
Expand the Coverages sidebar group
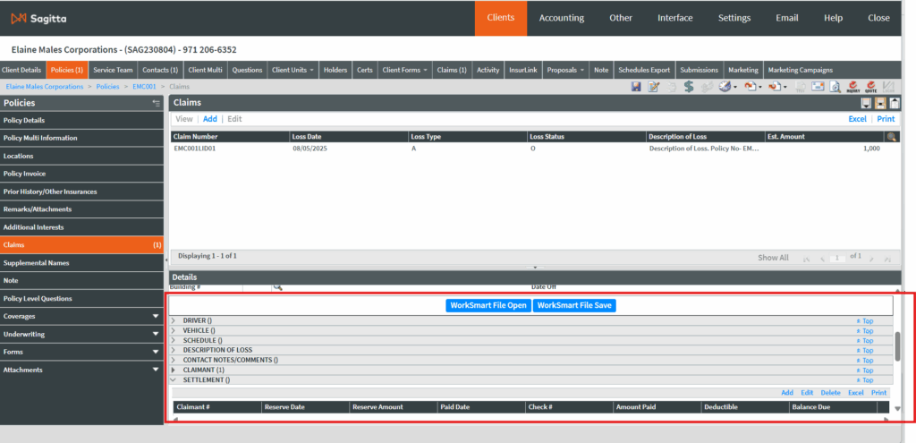[156, 316]
